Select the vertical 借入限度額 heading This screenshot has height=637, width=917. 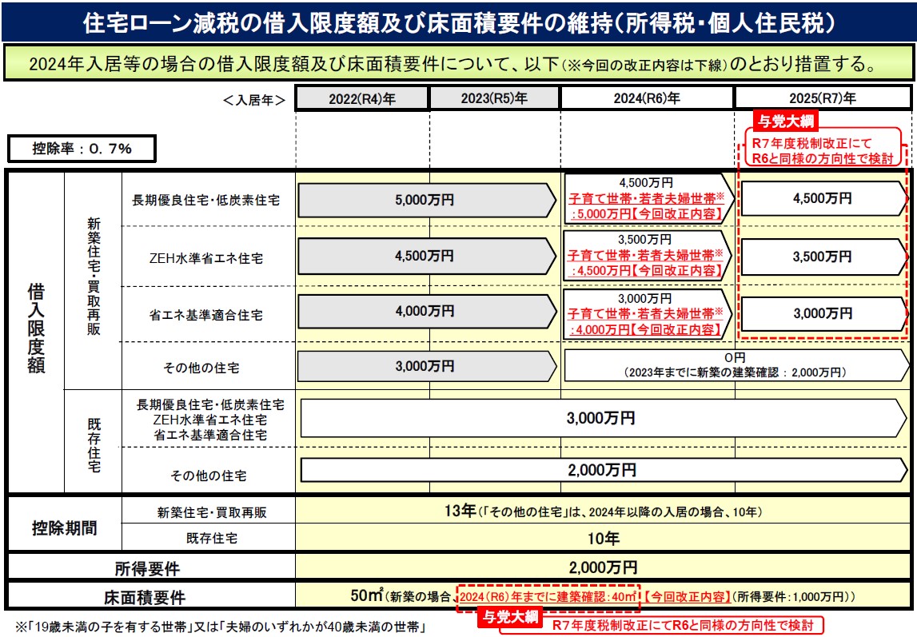click(36, 328)
